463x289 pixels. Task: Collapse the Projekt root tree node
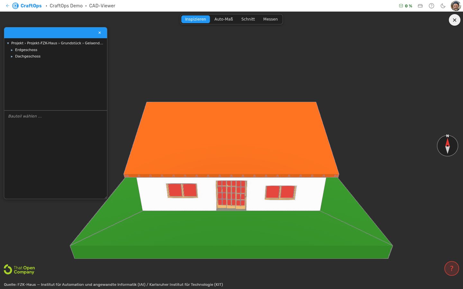(8, 43)
